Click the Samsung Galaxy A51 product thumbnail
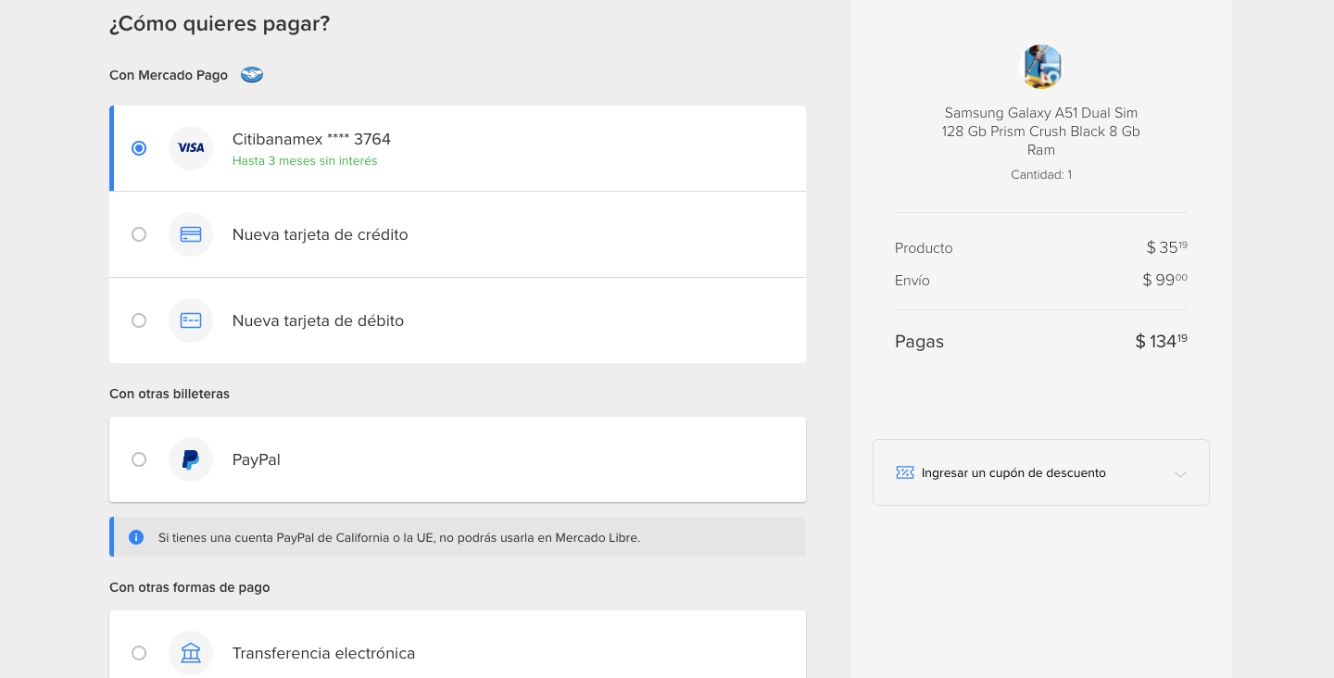This screenshot has width=1334, height=678. (x=1041, y=67)
